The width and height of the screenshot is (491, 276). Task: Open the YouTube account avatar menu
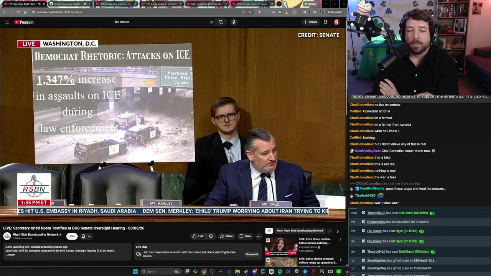(x=336, y=22)
